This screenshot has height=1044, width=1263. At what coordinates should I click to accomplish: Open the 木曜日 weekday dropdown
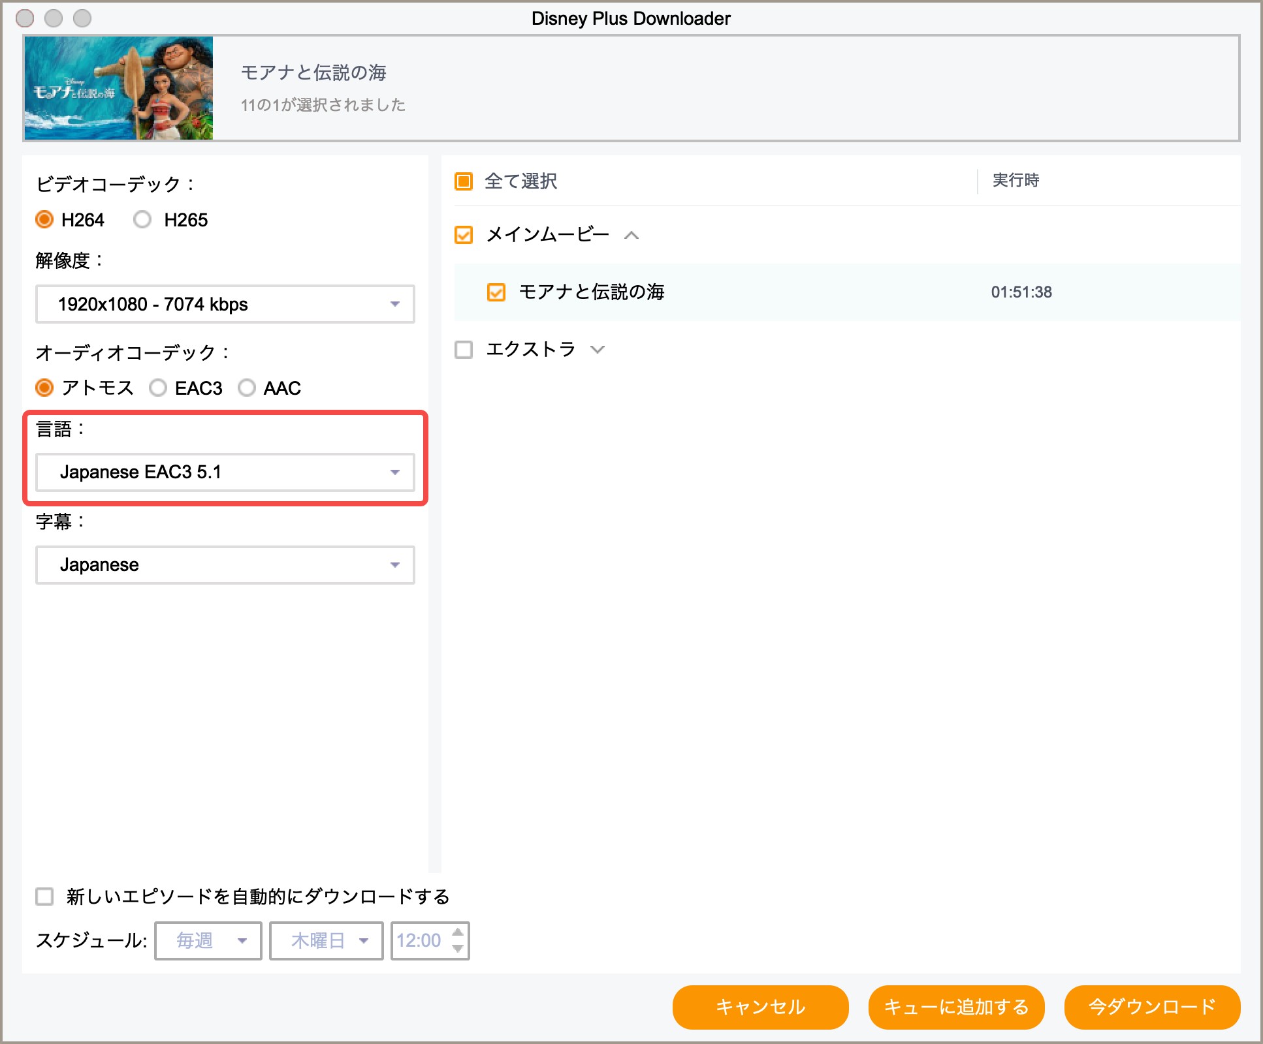click(327, 941)
